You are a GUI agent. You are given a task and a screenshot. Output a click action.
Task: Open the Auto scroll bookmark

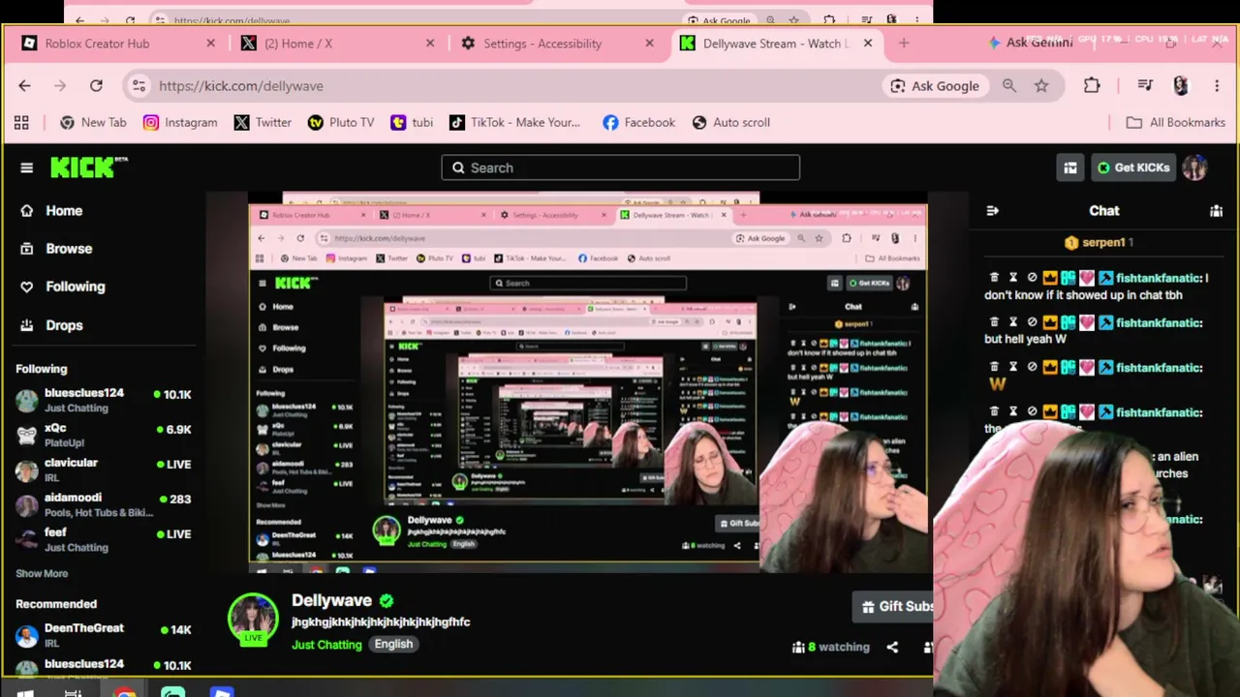click(731, 122)
